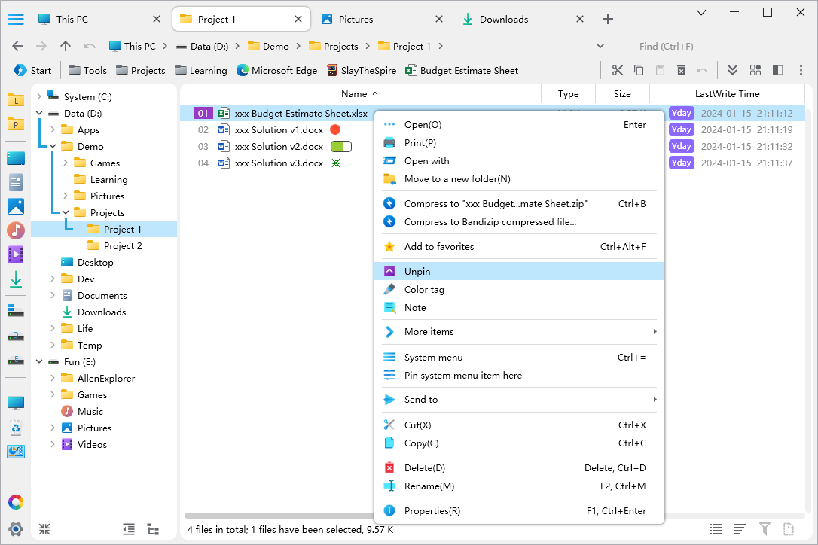This screenshot has width=818, height=545.
Task: Toggle the split pane layout icon
Action: [x=778, y=70]
